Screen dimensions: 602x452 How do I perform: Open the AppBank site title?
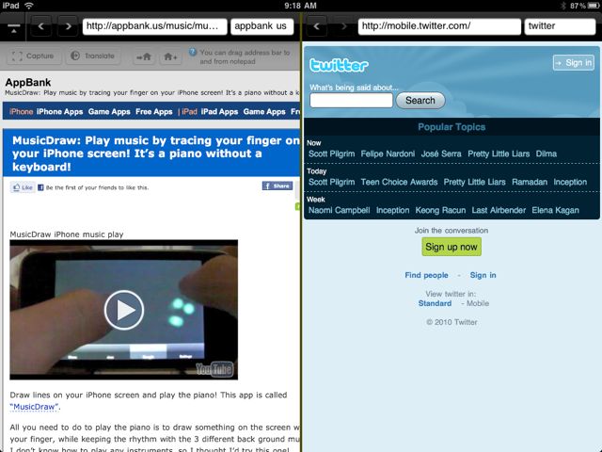(28, 82)
